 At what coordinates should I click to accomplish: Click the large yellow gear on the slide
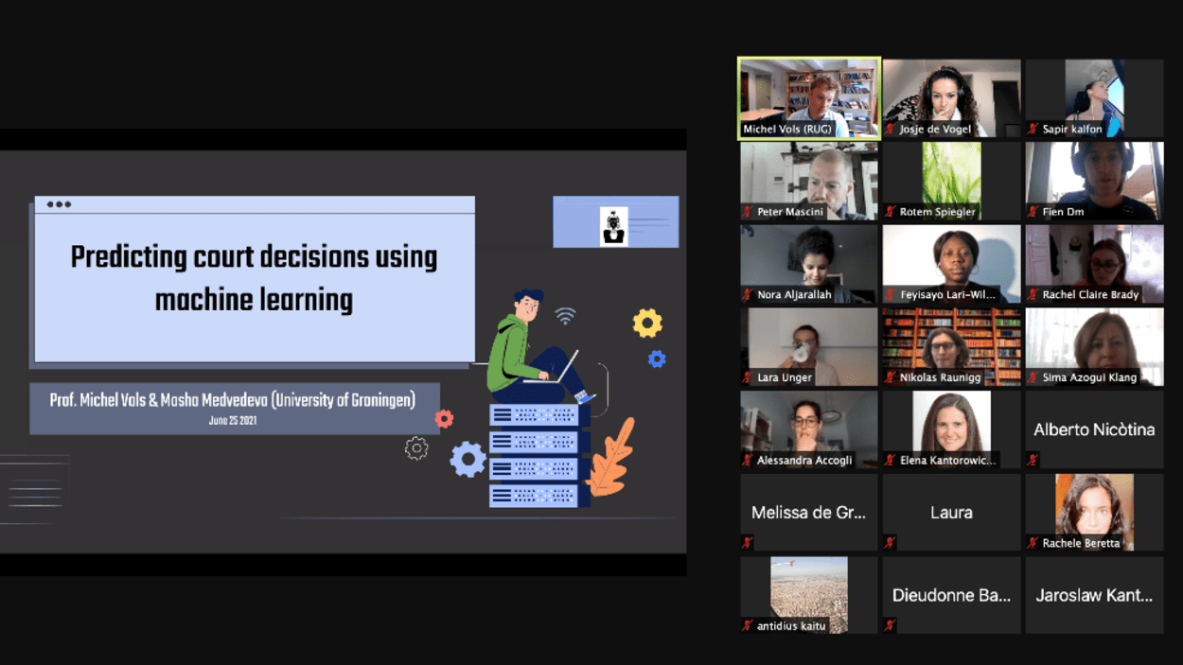(x=647, y=324)
